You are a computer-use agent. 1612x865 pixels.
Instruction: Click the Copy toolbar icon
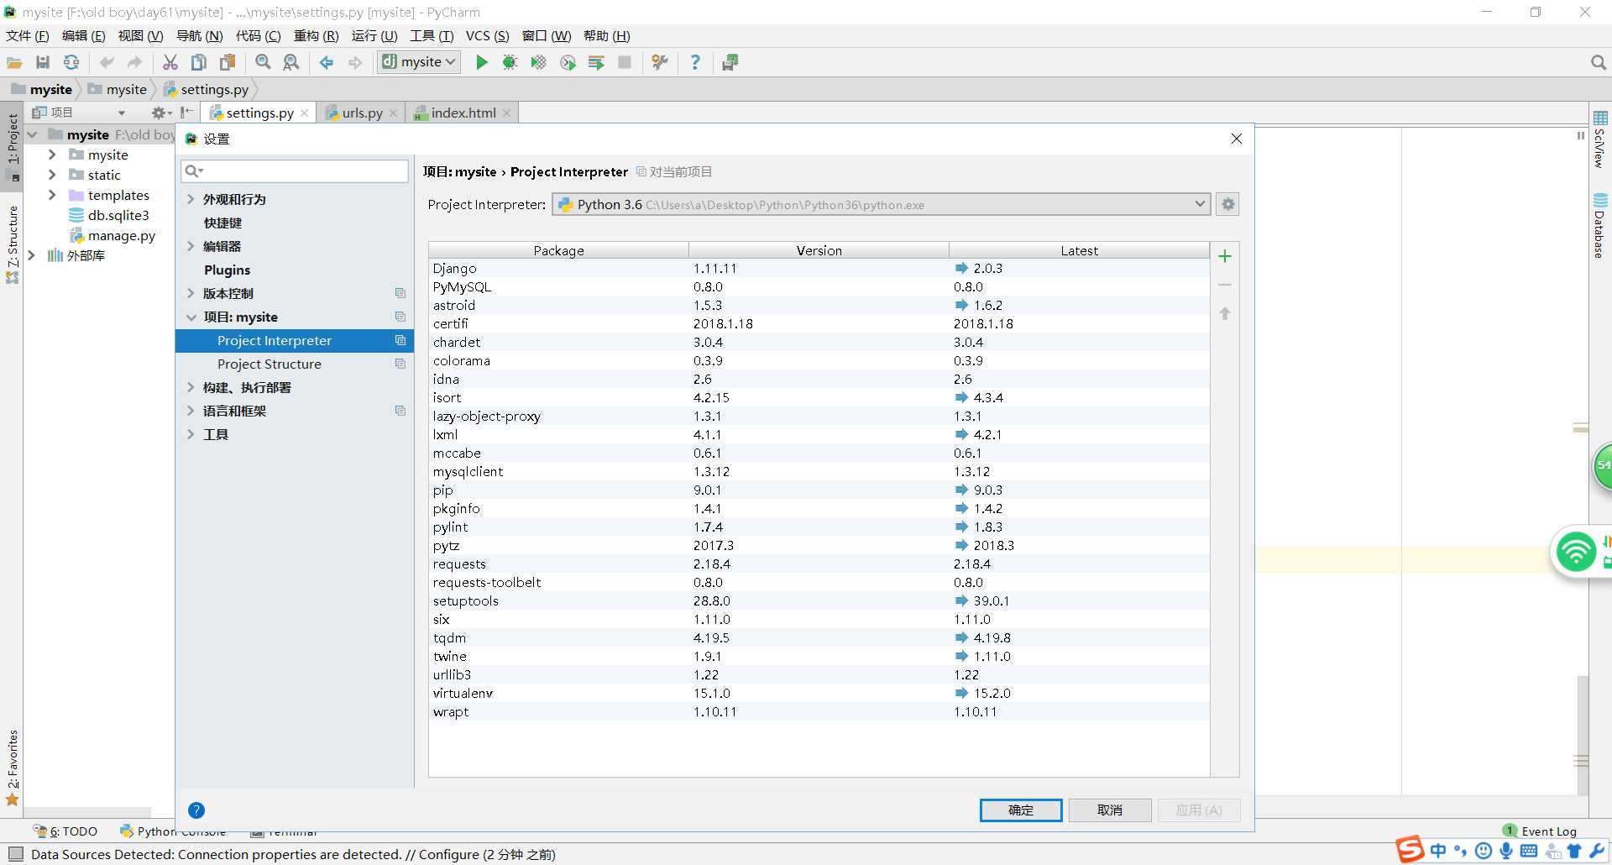[199, 62]
